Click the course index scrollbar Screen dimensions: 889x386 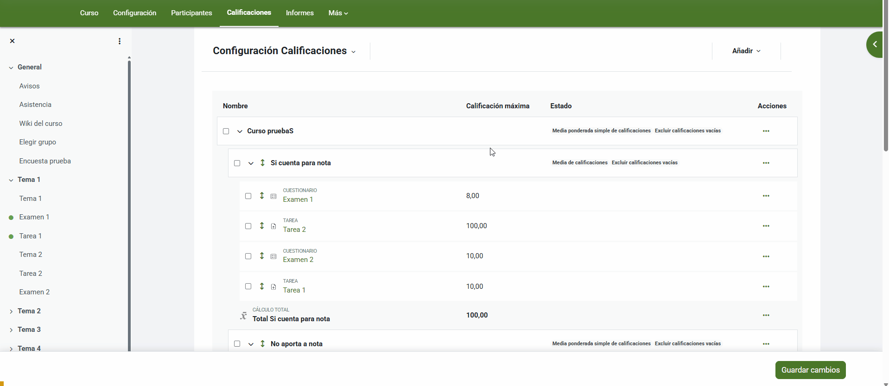point(129,204)
